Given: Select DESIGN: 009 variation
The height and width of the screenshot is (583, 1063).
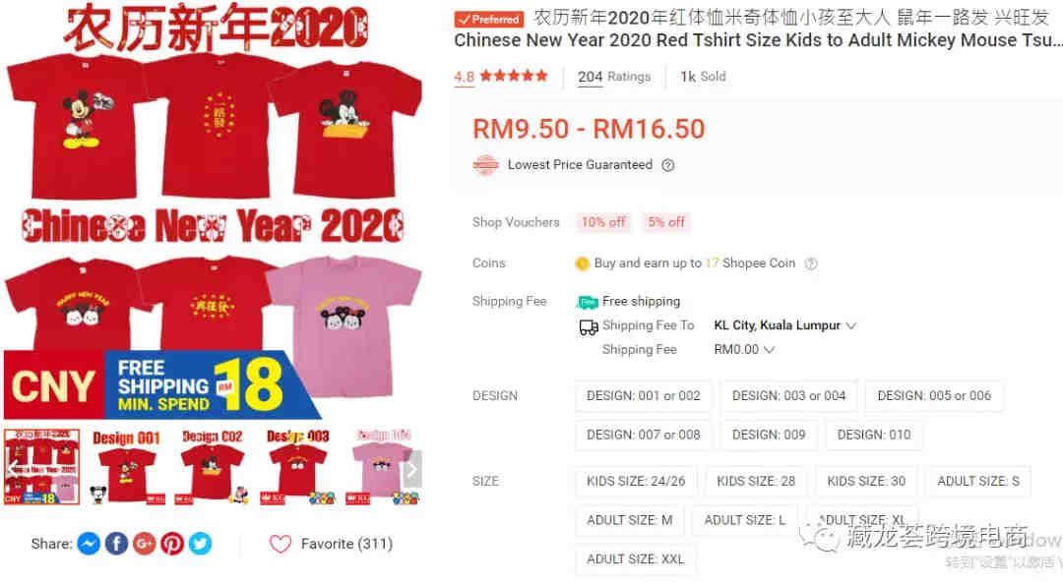Looking at the screenshot, I should click(769, 436).
